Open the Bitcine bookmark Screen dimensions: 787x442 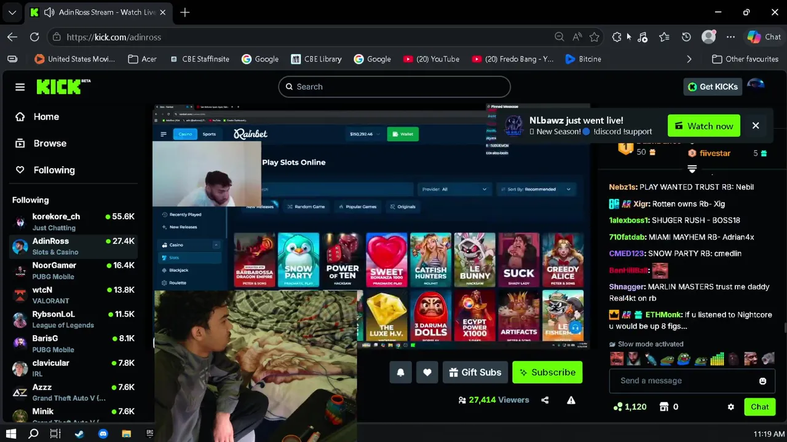pyautogui.click(x=583, y=59)
